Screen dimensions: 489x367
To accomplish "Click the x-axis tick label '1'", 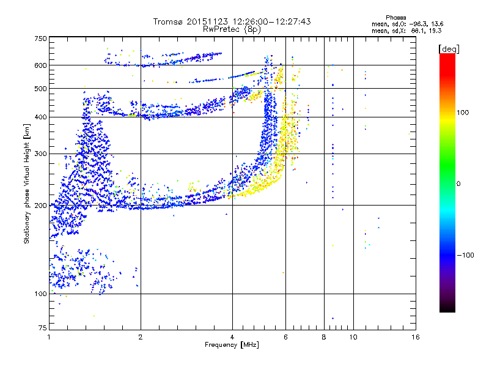I will tap(49, 337).
